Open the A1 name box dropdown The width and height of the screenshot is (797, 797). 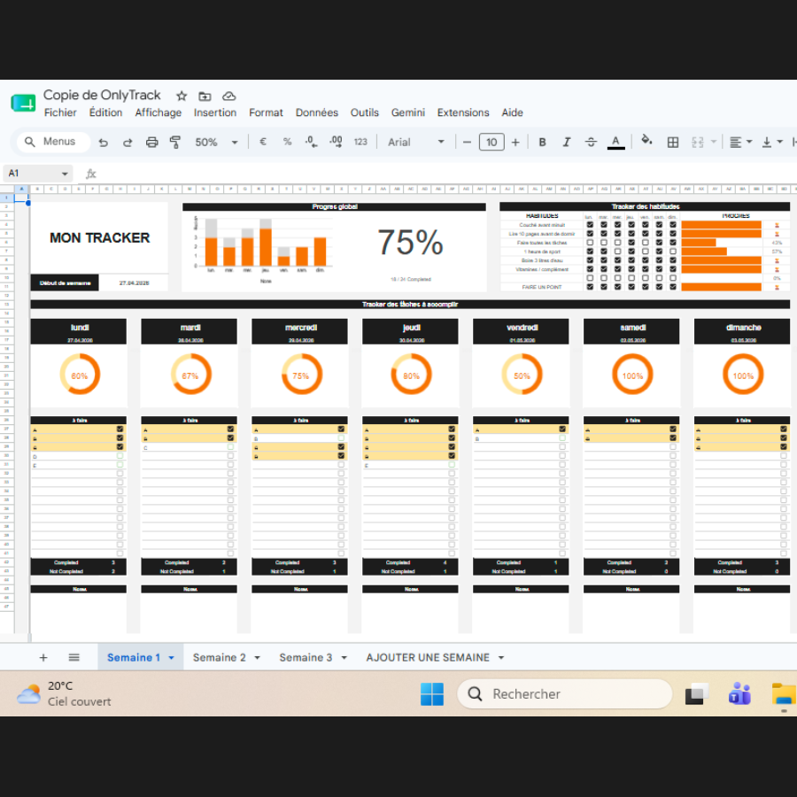coord(65,174)
